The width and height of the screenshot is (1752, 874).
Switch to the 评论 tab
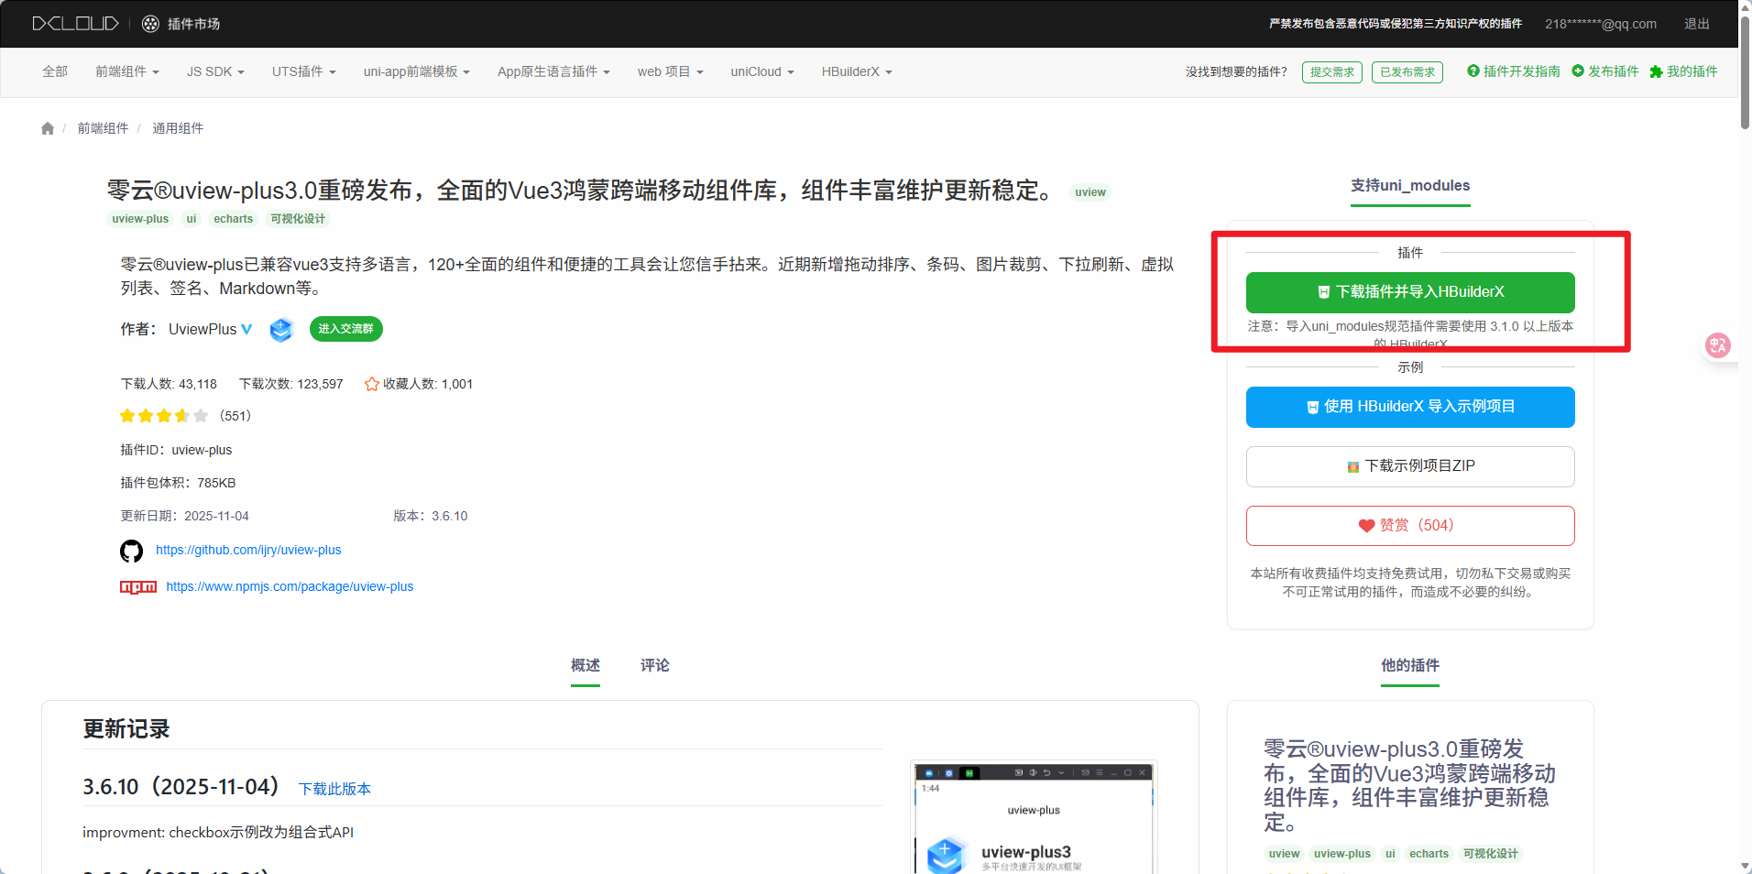(655, 665)
